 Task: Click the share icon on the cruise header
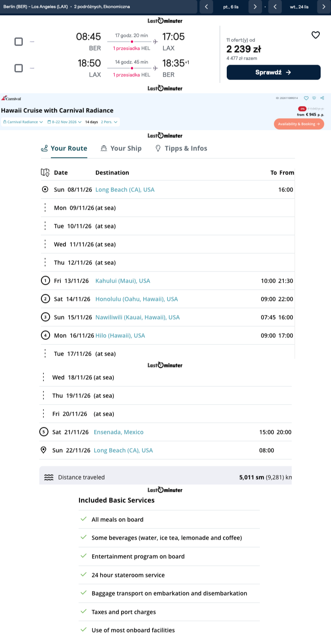pos(322,98)
